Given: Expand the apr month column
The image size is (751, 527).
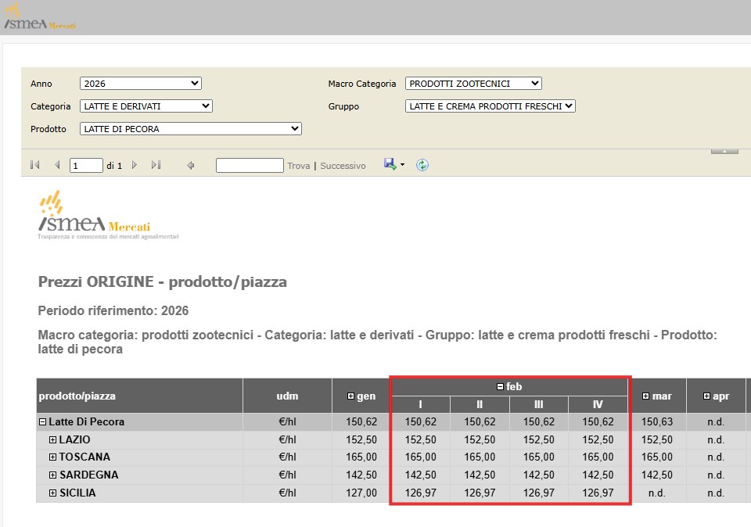Looking at the screenshot, I should coord(706,396).
